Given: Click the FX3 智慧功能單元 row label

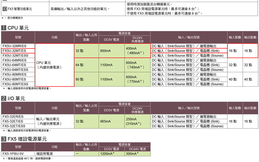Looking at the screenshot, I should tap(20, 9).
